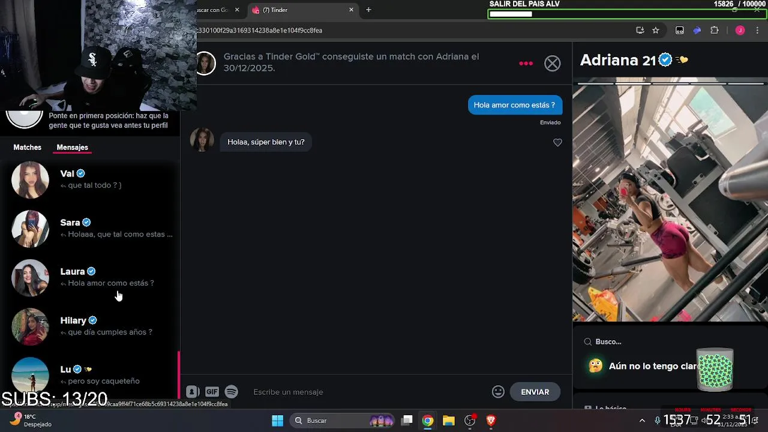This screenshot has height=432, width=768.
Task: Click the robot-face extension icon
Action: tap(679, 30)
